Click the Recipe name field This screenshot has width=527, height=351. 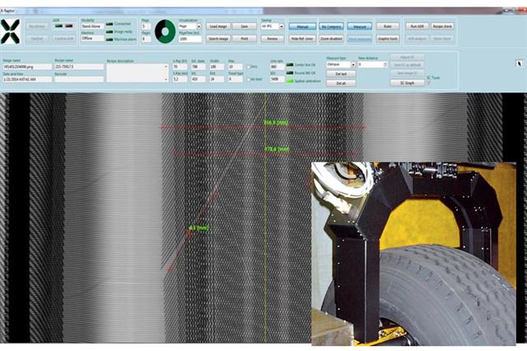(79, 67)
